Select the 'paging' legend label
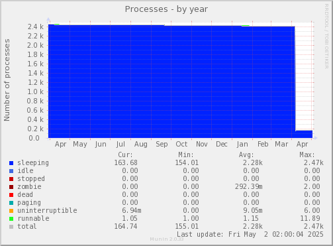 [29, 203]
